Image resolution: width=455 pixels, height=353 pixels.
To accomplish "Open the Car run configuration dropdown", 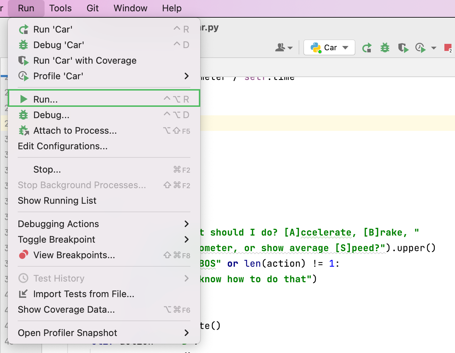I will tap(329, 47).
